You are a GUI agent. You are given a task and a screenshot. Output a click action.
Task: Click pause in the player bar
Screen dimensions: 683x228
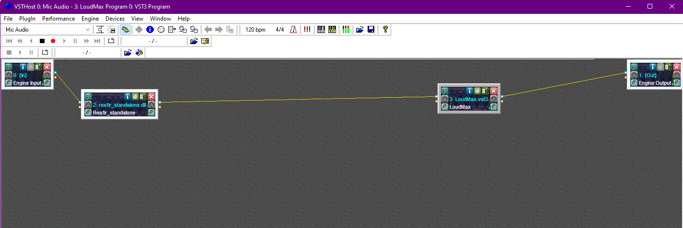point(75,41)
